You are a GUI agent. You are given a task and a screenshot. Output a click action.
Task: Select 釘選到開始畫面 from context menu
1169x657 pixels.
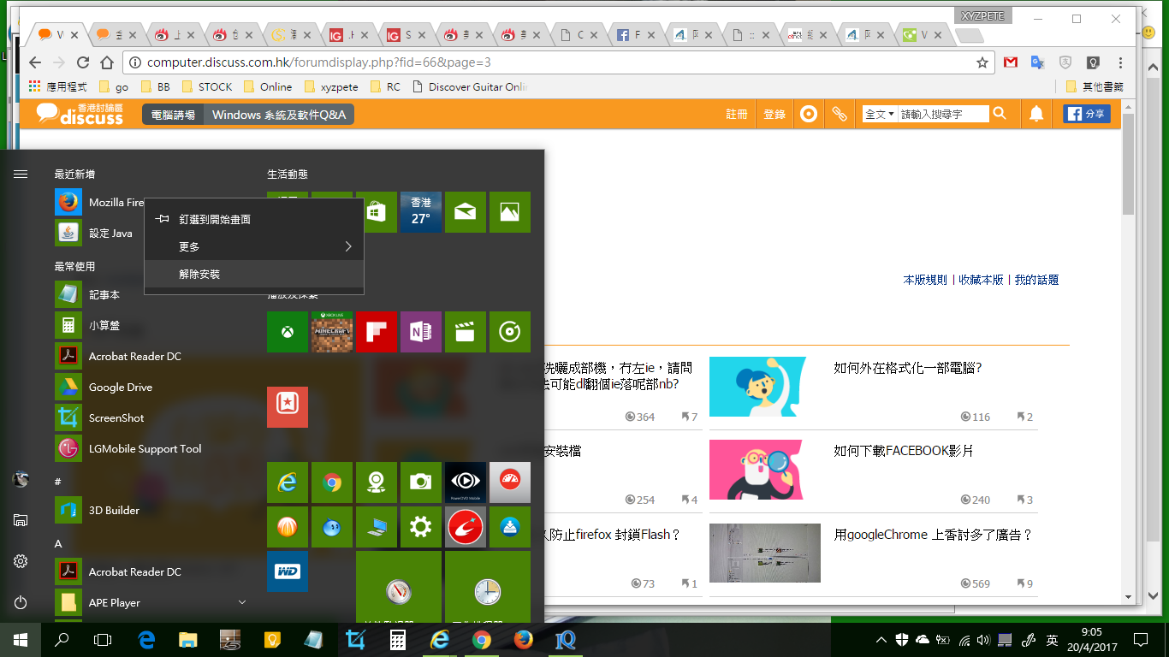point(254,219)
